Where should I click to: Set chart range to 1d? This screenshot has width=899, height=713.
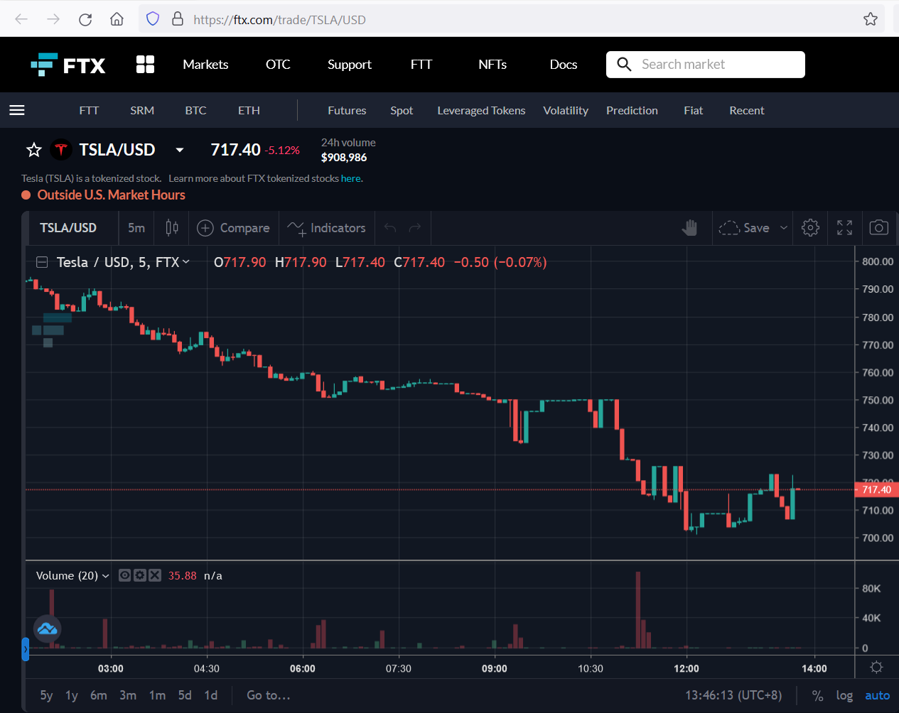(x=211, y=695)
